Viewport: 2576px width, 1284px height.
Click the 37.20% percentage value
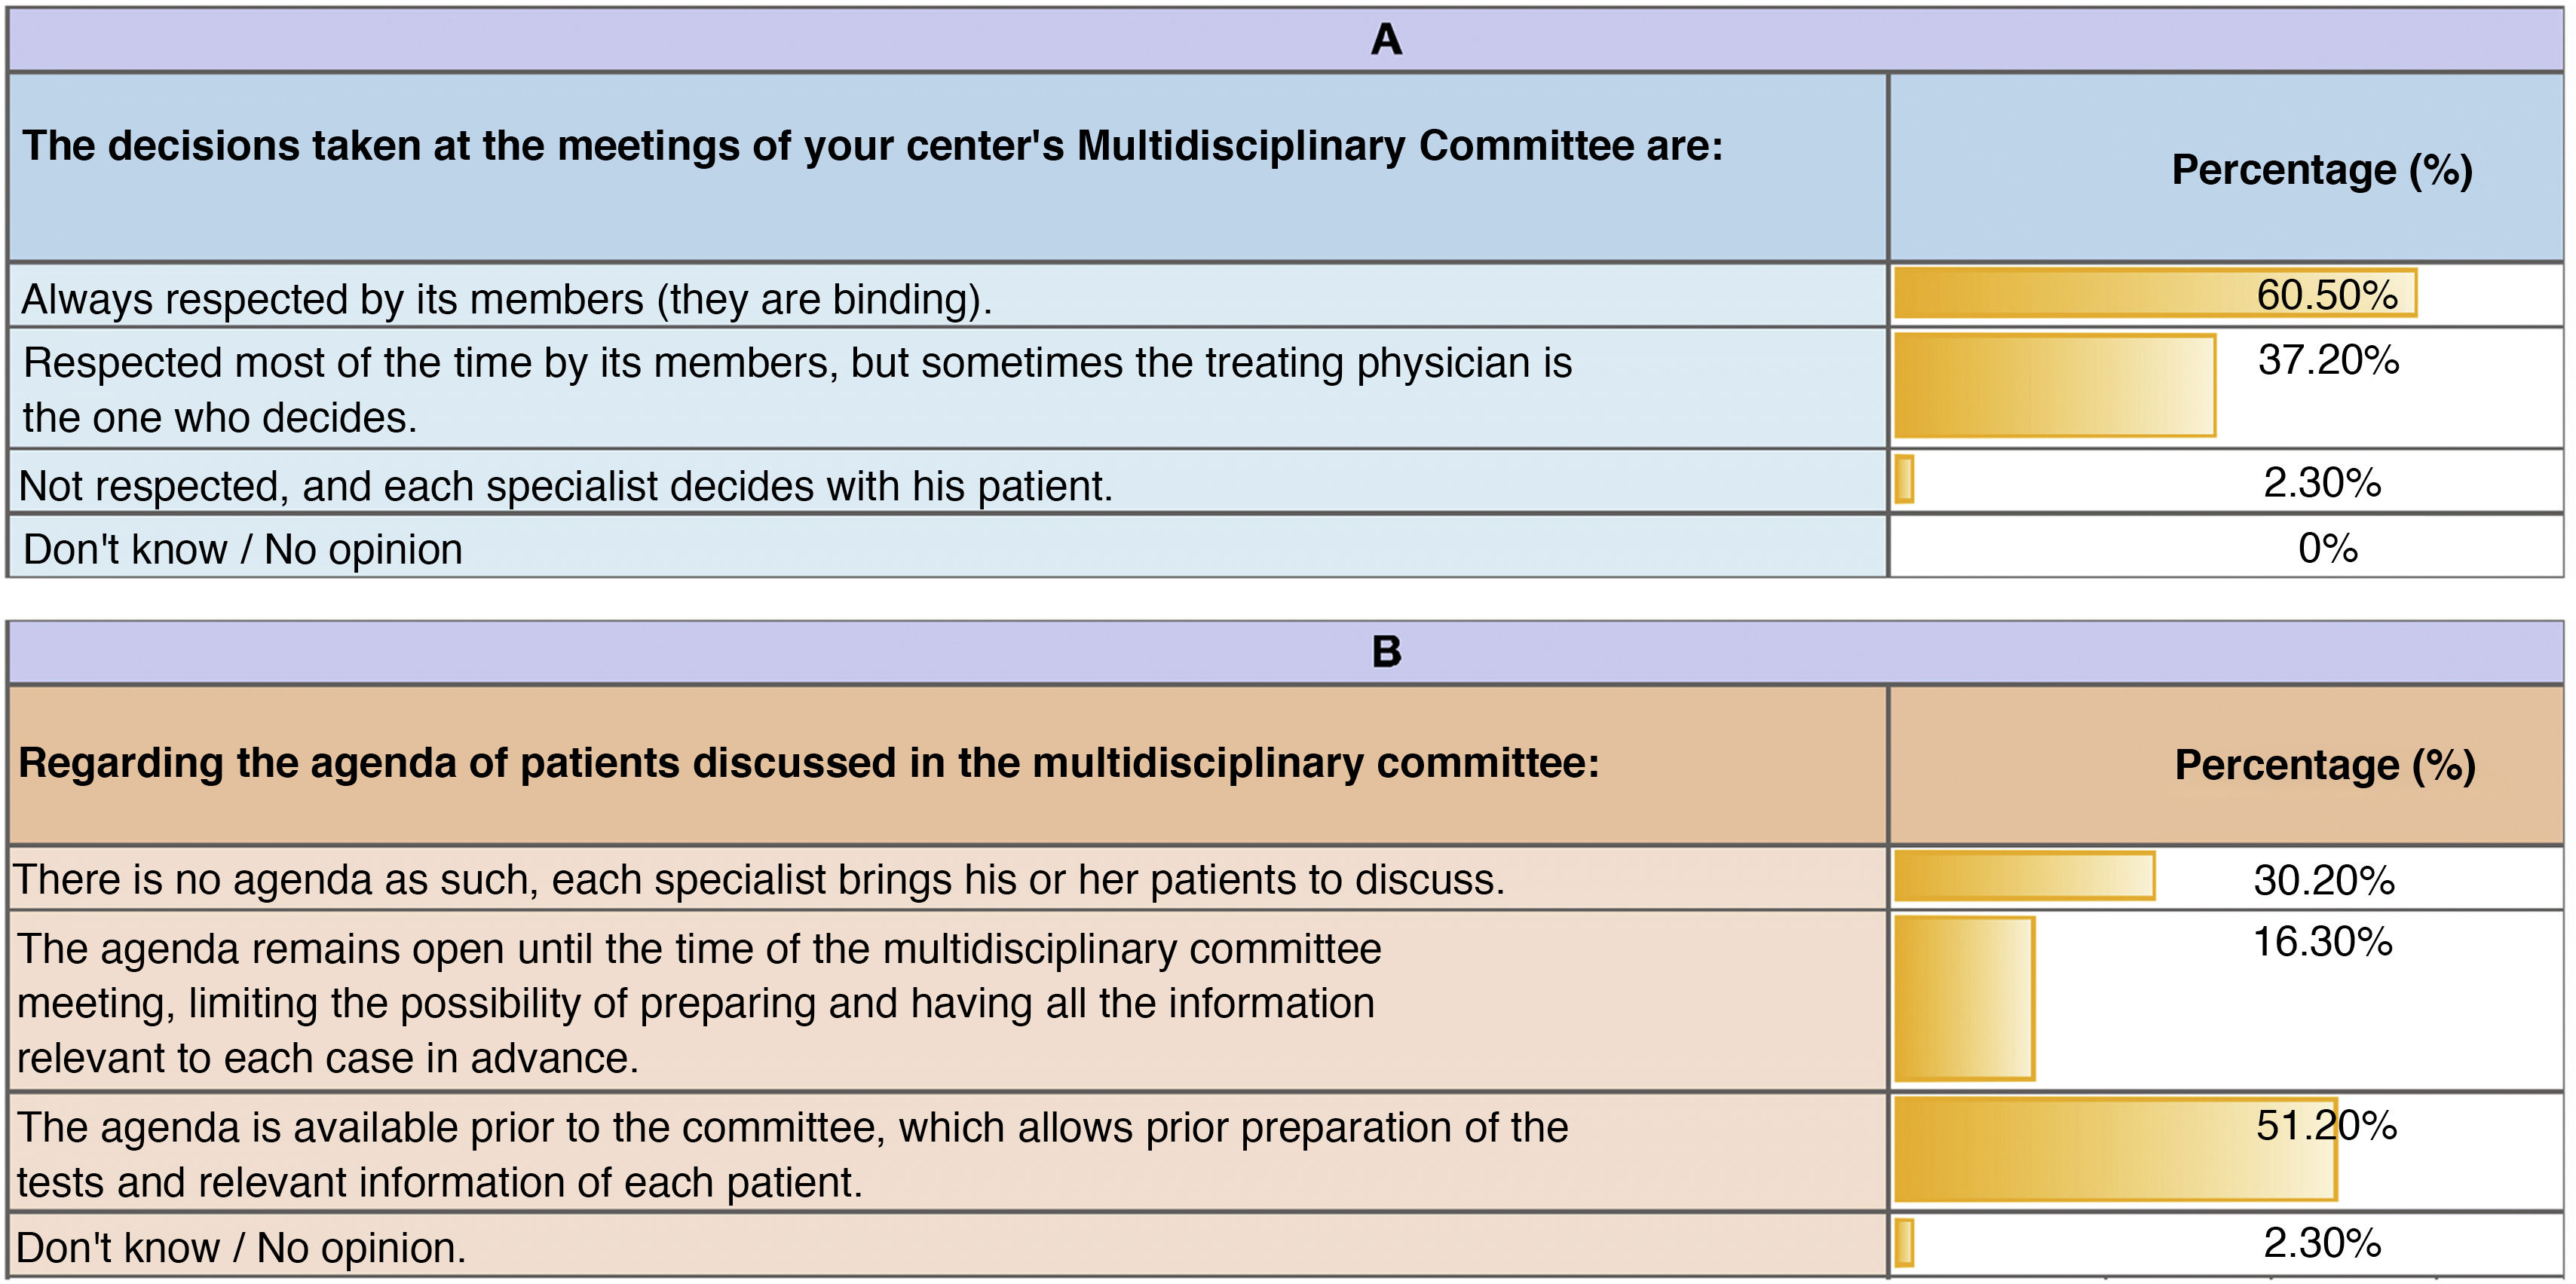click(x=2328, y=359)
